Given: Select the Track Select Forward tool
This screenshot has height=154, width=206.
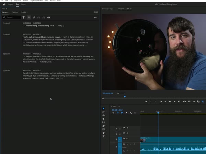Looking at the screenshot, I should (104, 112).
